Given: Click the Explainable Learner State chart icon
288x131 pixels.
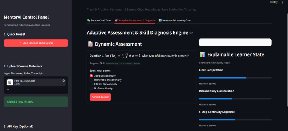Looking at the screenshot, I should pyautogui.click(x=203, y=54).
